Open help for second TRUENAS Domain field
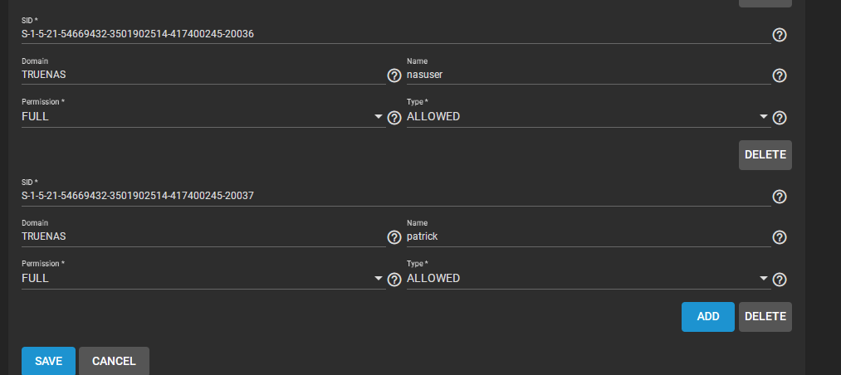The height and width of the screenshot is (375, 841). point(394,237)
